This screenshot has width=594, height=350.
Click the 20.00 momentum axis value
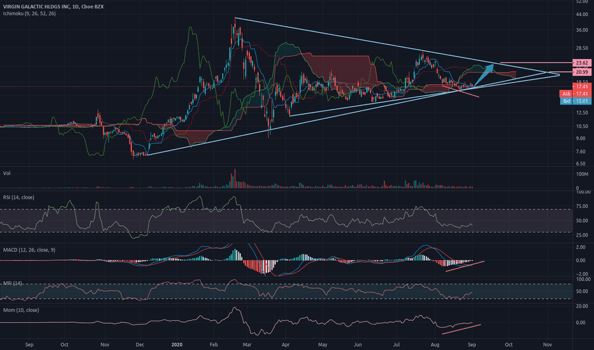(x=581, y=305)
